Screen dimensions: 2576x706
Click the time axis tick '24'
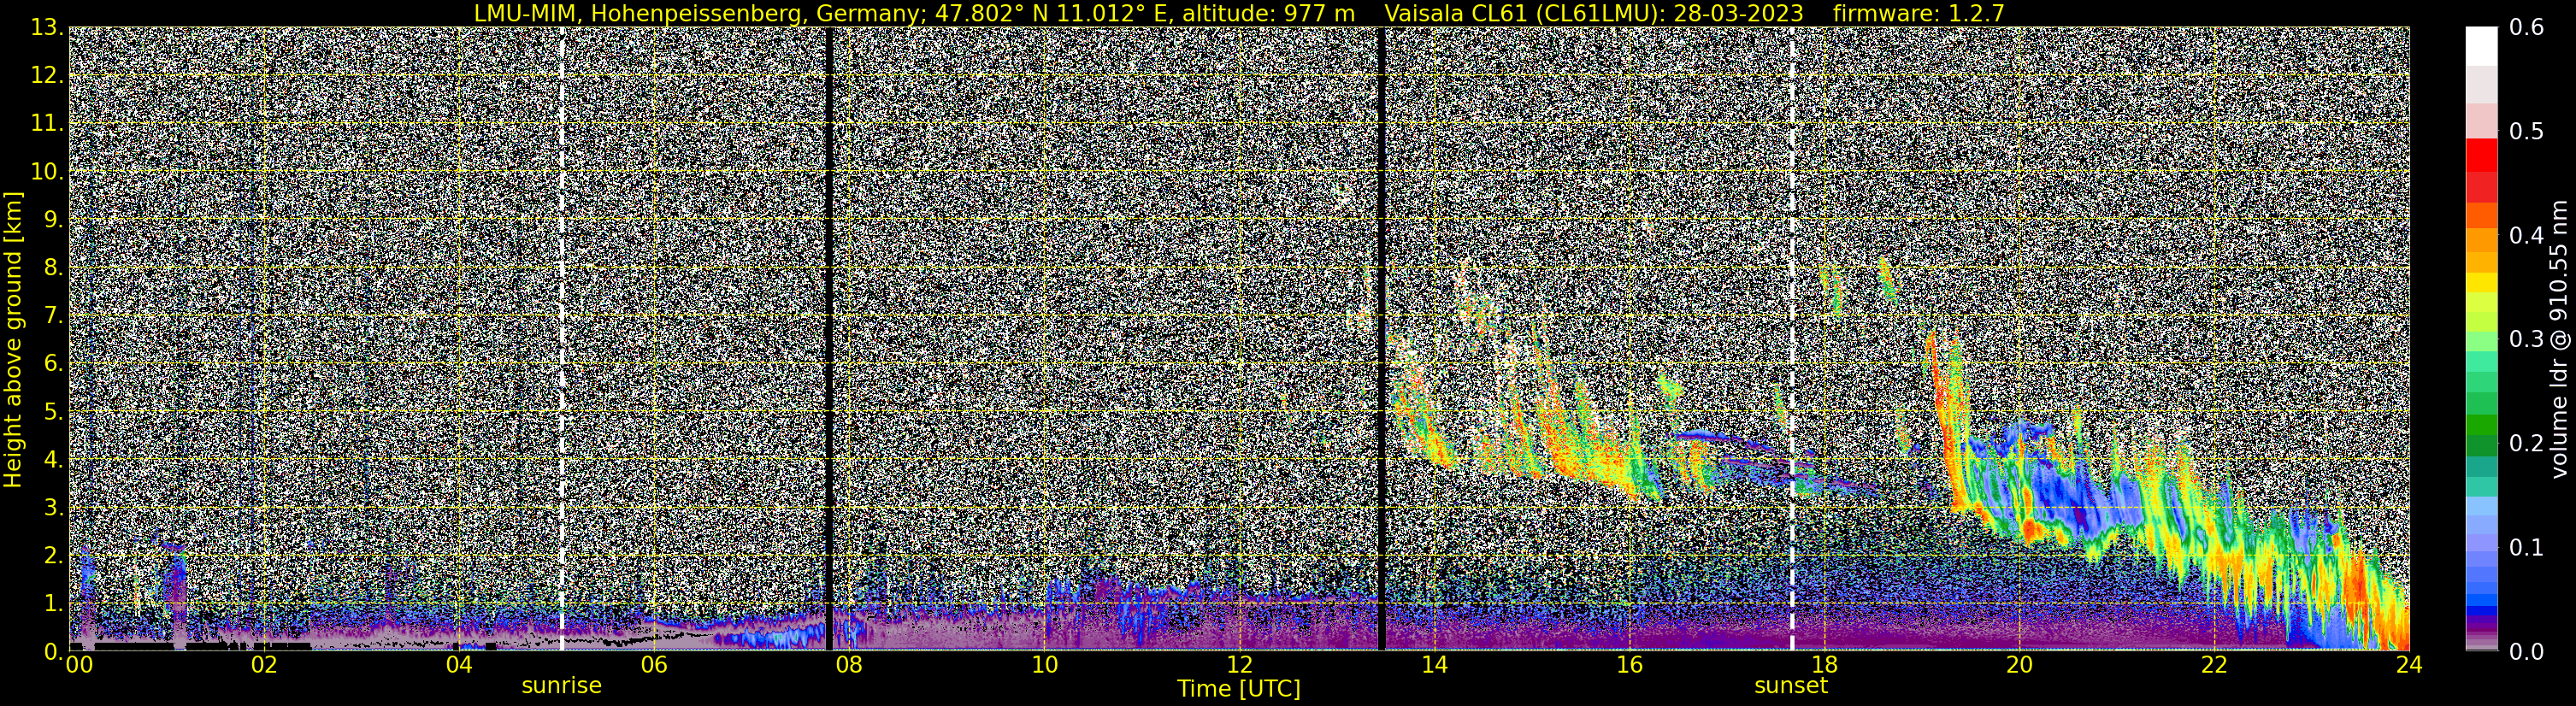(x=2409, y=665)
